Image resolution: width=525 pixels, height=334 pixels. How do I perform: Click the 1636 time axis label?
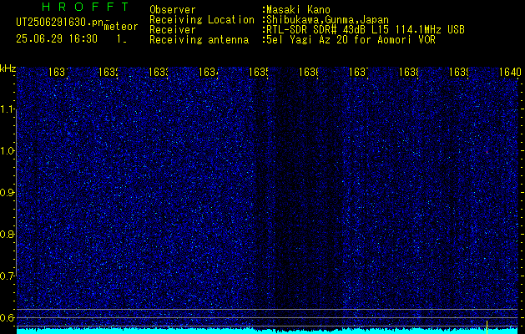click(x=309, y=72)
